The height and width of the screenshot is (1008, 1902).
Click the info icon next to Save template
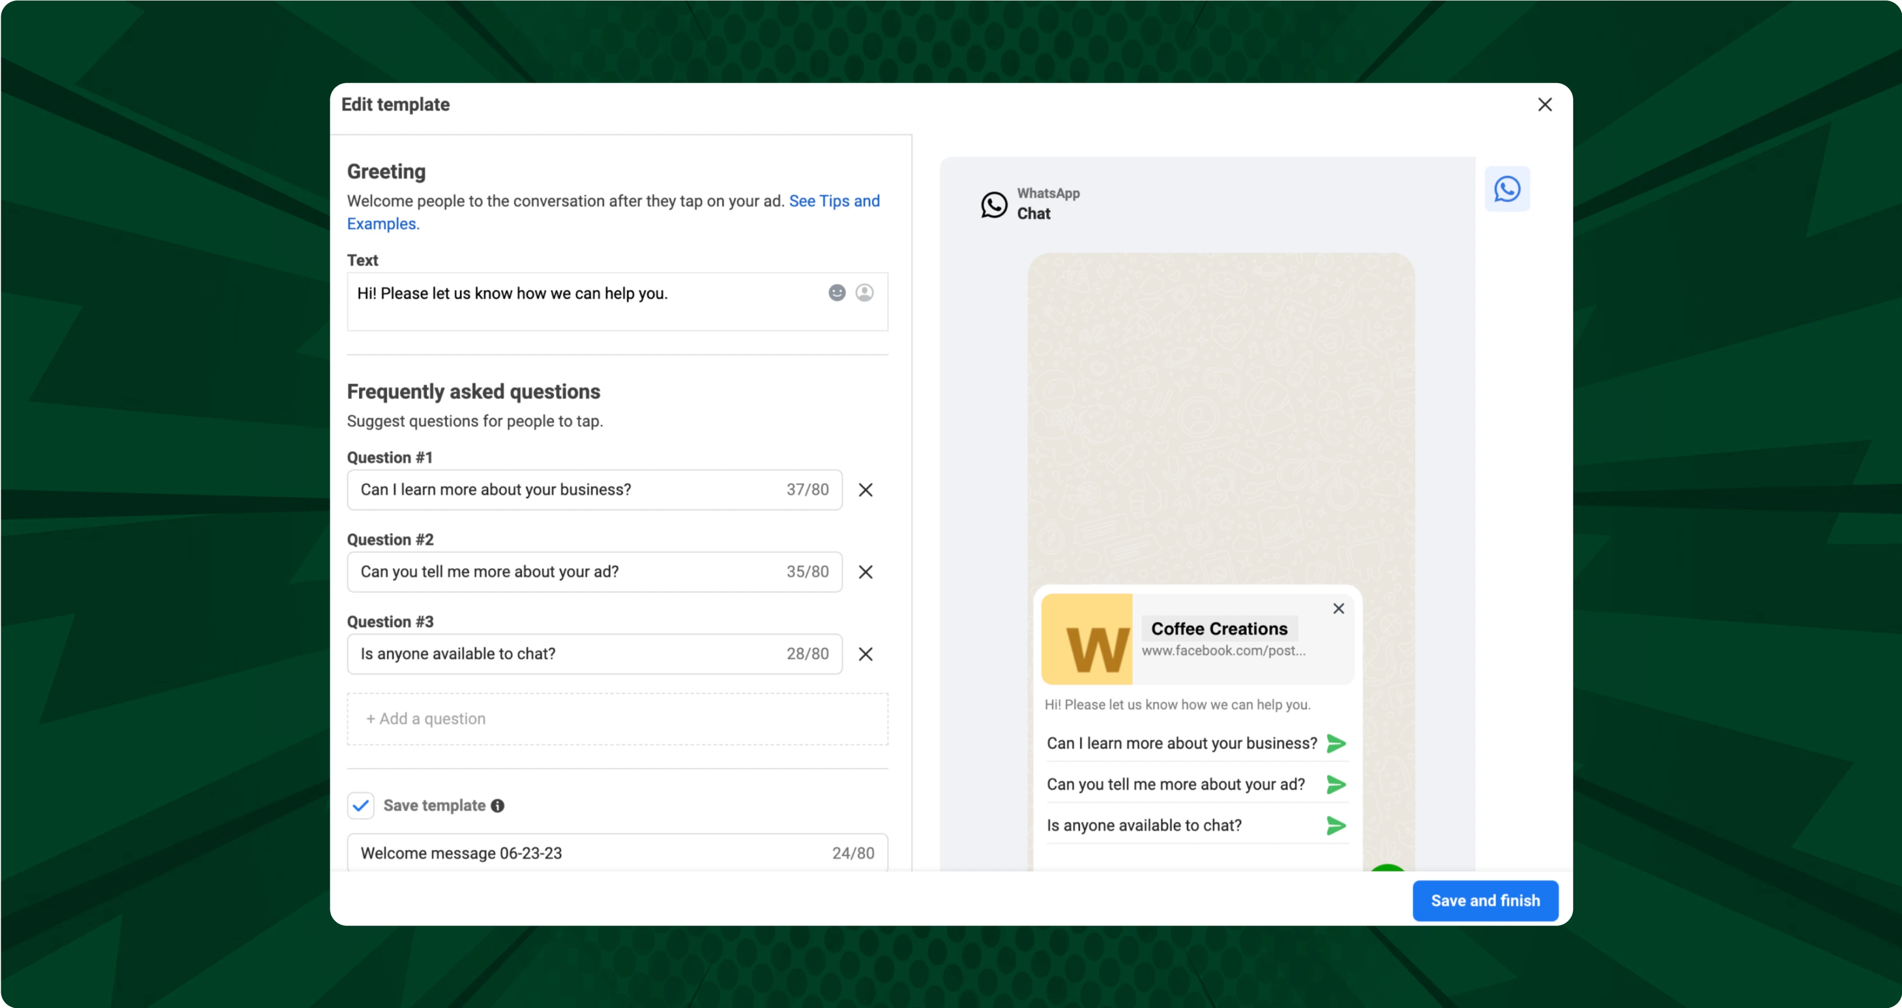(498, 806)
